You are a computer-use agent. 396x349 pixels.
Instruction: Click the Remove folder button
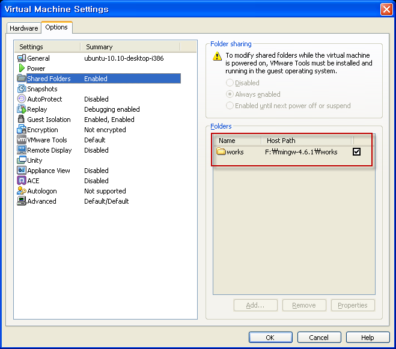point(304,305)
